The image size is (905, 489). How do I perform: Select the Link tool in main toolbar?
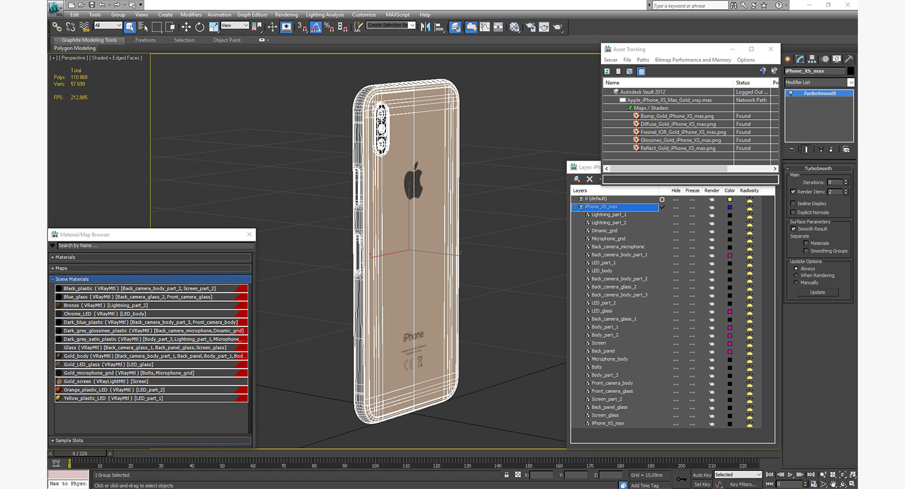click(56, 27)
